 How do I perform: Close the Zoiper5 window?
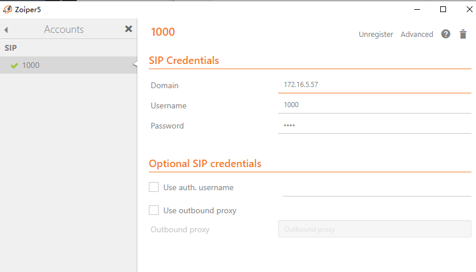tap(469, 9)
